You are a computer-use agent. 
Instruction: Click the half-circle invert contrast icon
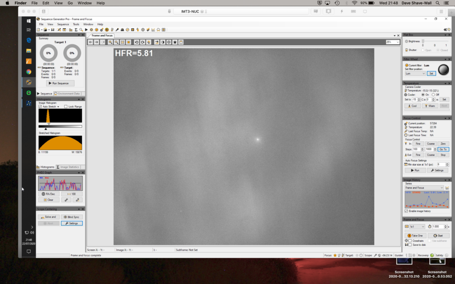[163, 42]
